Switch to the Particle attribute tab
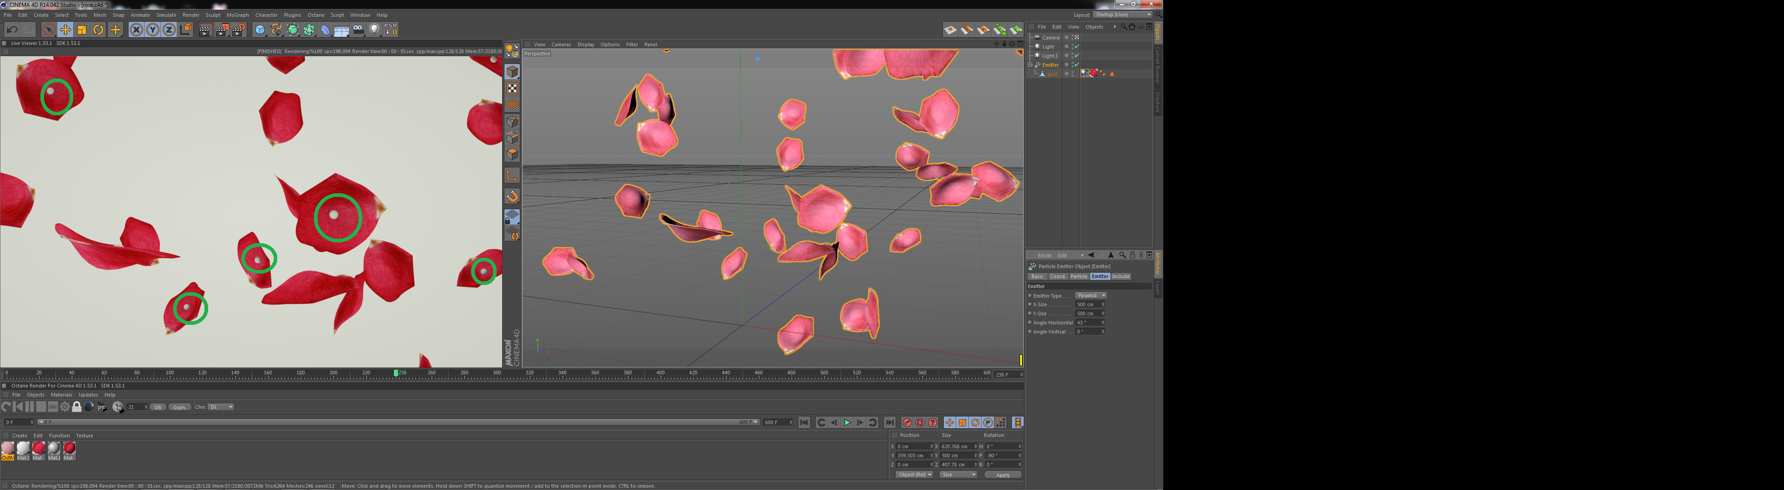 tap(1078, 276)
